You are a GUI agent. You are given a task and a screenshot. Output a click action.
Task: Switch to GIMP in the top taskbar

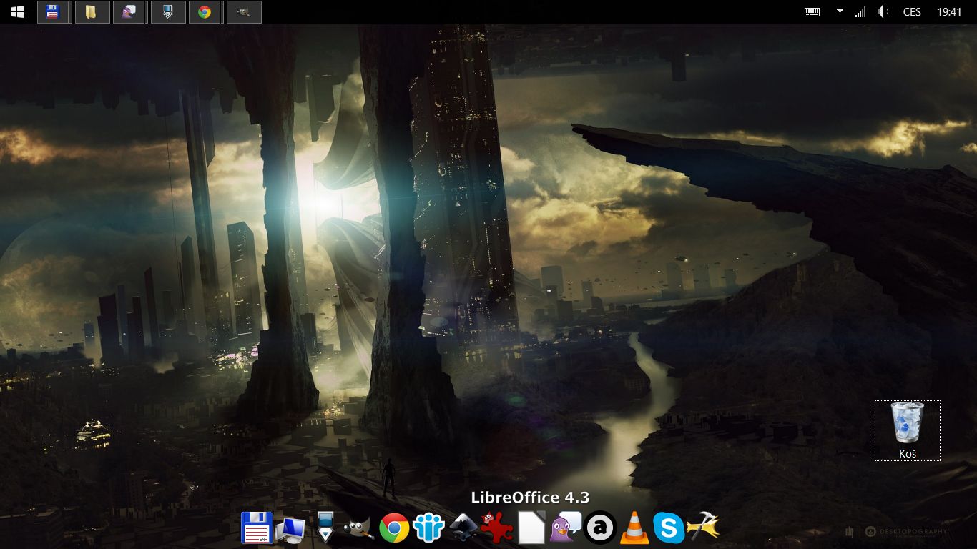[x=243, y=12]
